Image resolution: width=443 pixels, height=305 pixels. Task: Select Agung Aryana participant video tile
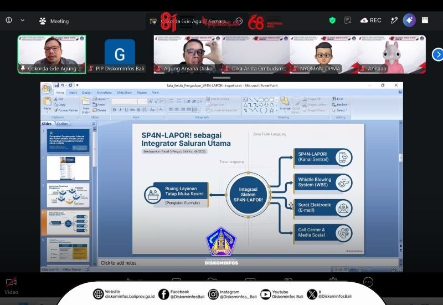pyautogui.click(x=188, y=54)
